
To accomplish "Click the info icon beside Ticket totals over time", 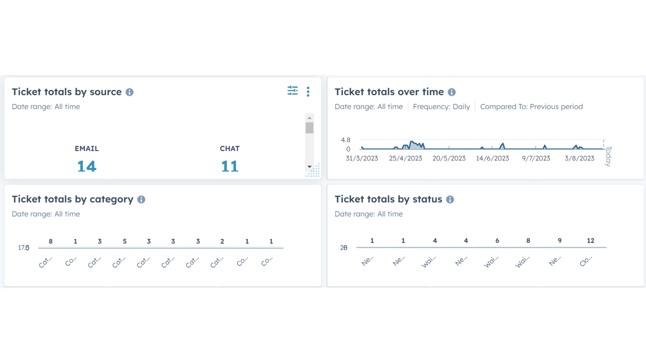I will click(452, 92).
